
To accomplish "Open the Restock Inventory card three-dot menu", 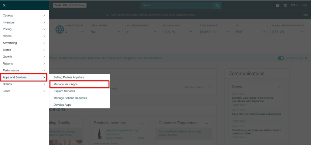I will pyautogui.click(x=142, y=123).
